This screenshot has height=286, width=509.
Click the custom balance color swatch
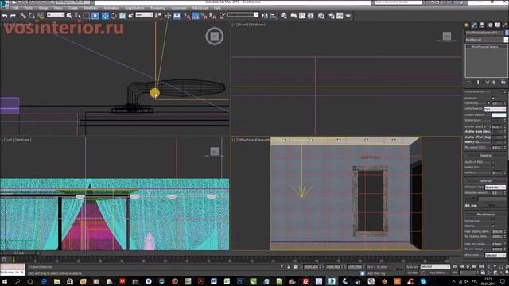499,114
